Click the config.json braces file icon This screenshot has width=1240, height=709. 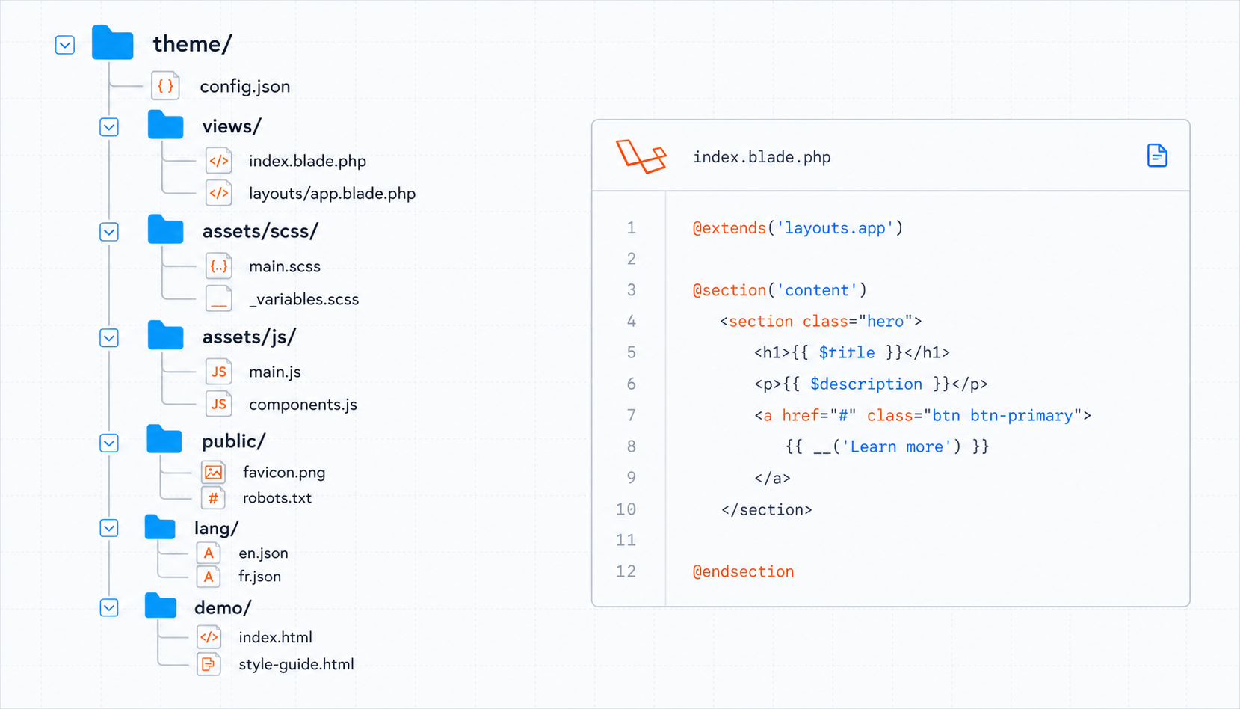tap(165, 86)
